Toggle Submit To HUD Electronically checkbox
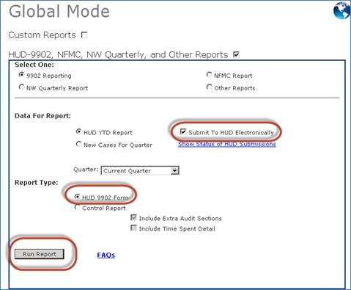 [x=183, y=131]
